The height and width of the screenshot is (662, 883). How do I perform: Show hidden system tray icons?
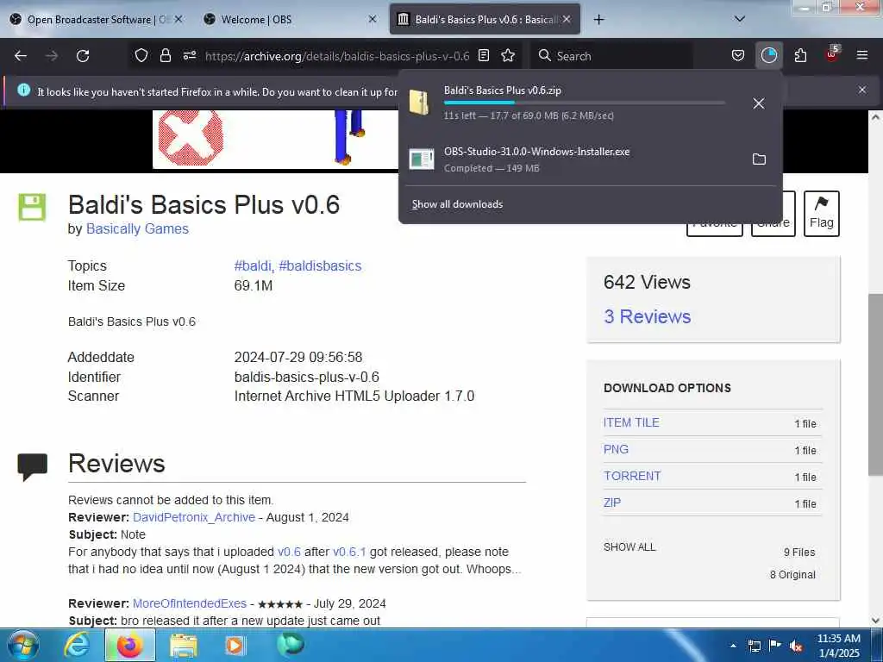tap(733, 646)
